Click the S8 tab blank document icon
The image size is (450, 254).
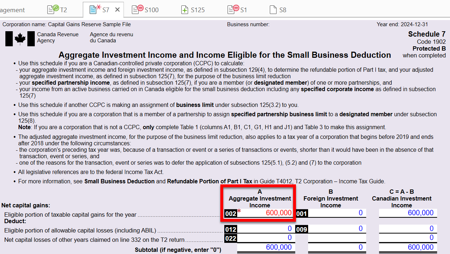[x=273, y=10]
